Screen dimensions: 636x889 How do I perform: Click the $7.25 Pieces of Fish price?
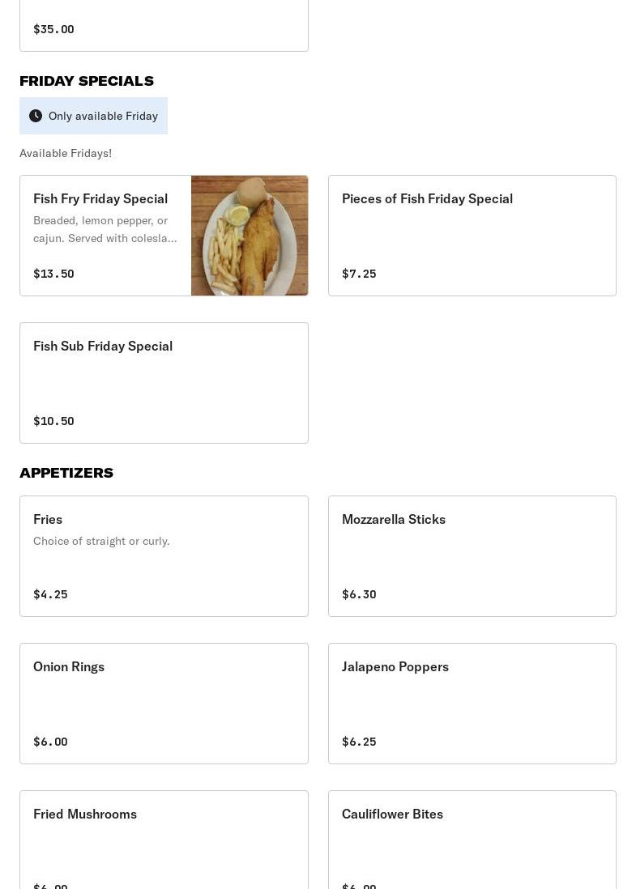click(359, 274)
